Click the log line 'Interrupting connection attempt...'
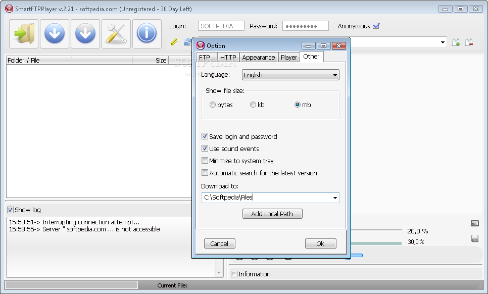 pos(74,222)
